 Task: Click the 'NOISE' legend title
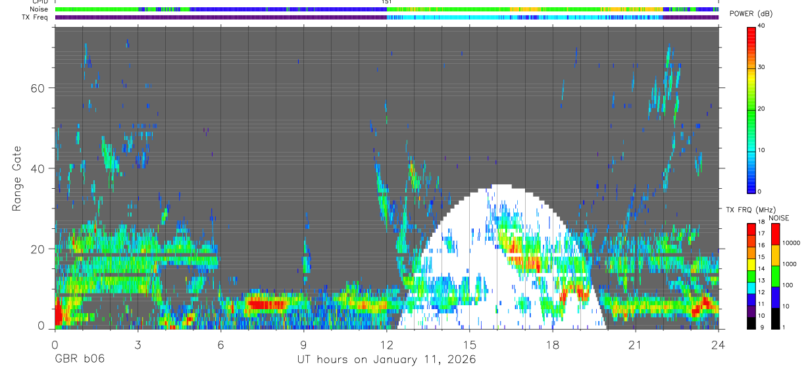(779, 218)
